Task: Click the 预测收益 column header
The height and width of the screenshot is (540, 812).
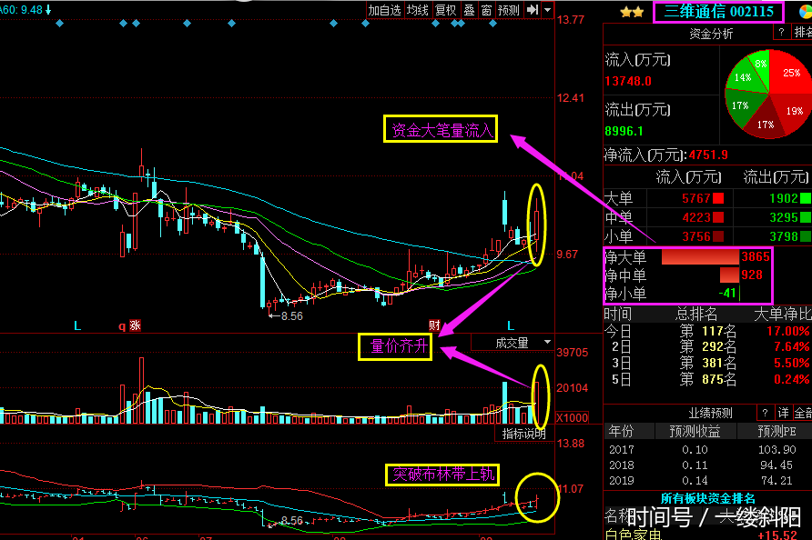Action: coord(695,431)
